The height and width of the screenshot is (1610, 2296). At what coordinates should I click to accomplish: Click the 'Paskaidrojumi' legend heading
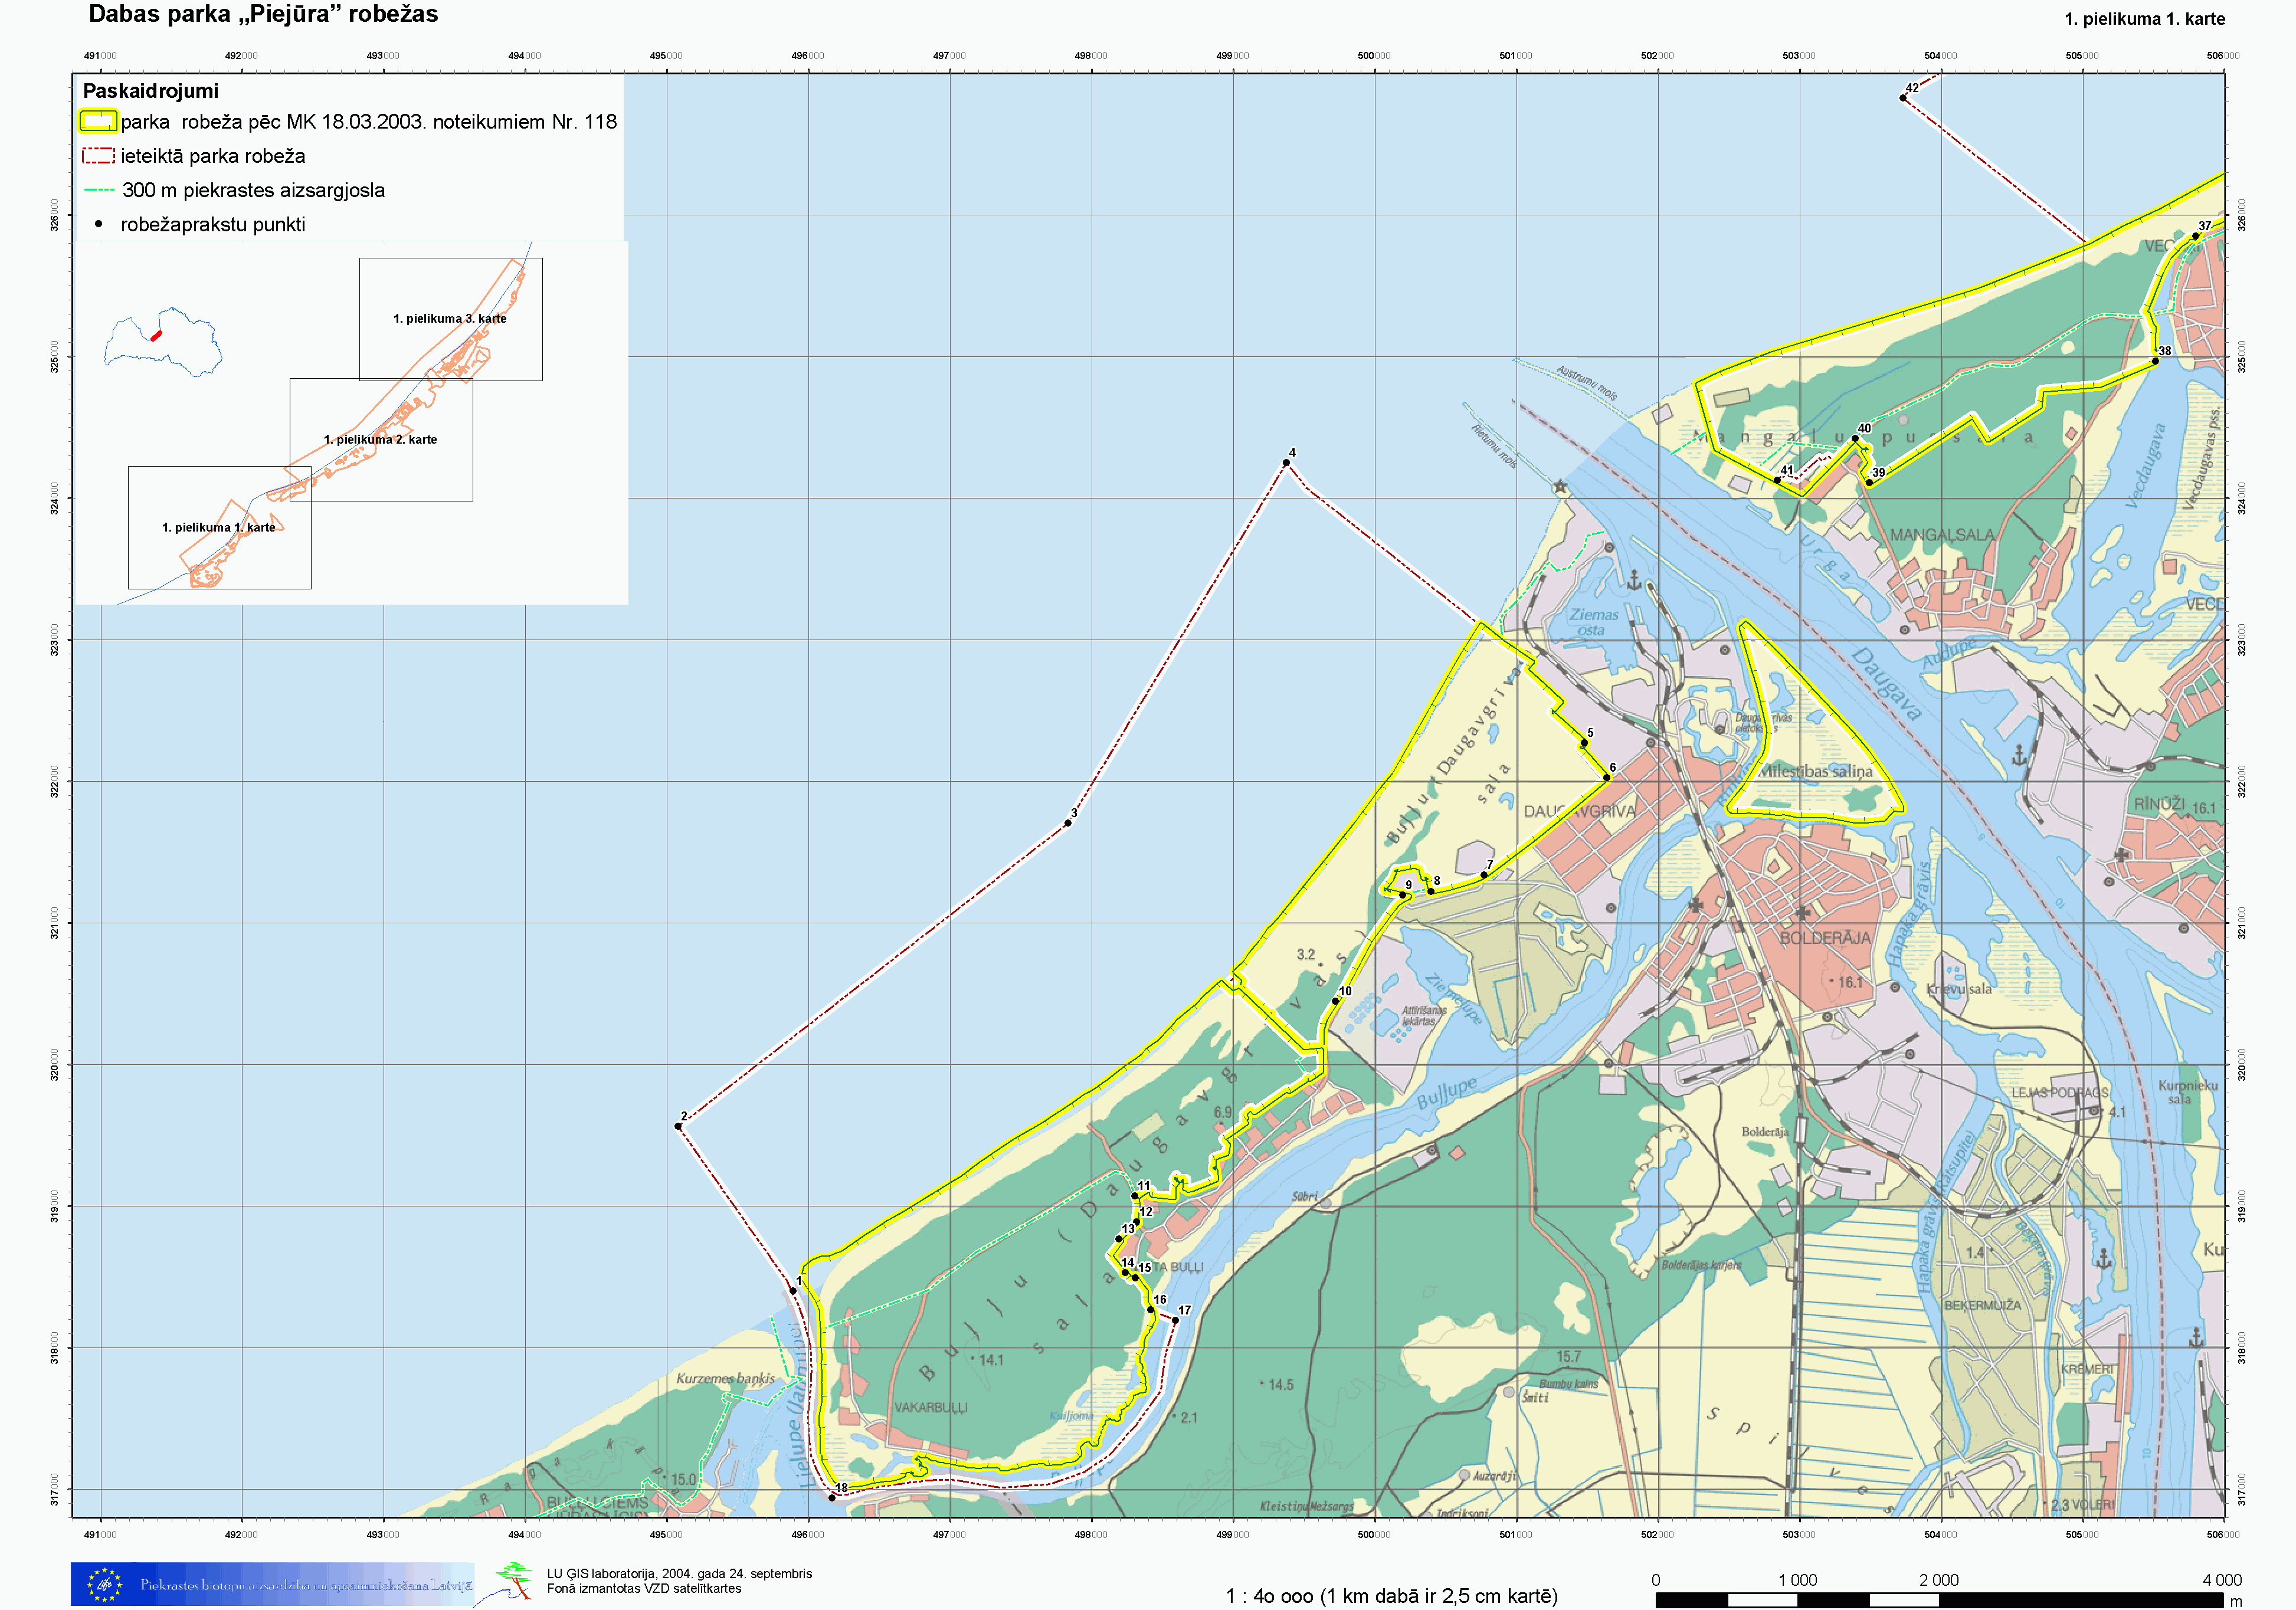pos(150,91)
